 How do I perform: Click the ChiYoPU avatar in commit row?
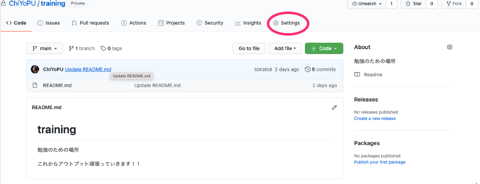pos(35,69)
